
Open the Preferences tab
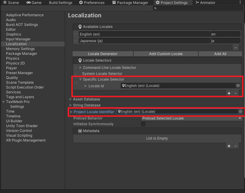click(x=92, y=2)
